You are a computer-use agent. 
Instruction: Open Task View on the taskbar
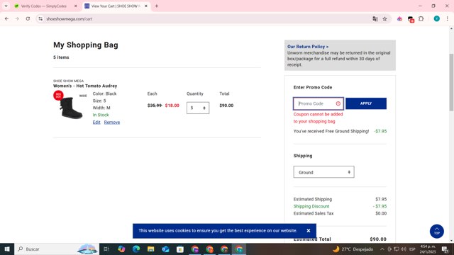click(x=106, y=249)
